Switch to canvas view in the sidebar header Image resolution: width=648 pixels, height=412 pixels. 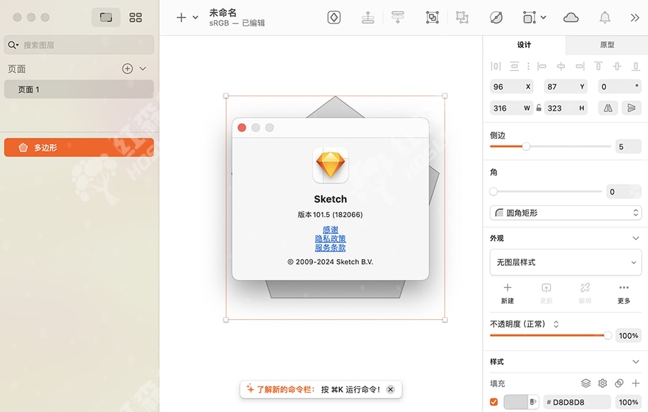[x=106, y=17]
